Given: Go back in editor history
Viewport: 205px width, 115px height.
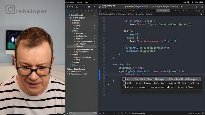Looking at the screenshot, I should [x=103, y=11].
